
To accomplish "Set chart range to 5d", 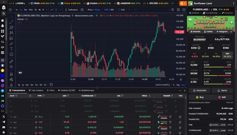I will (41, 85).
